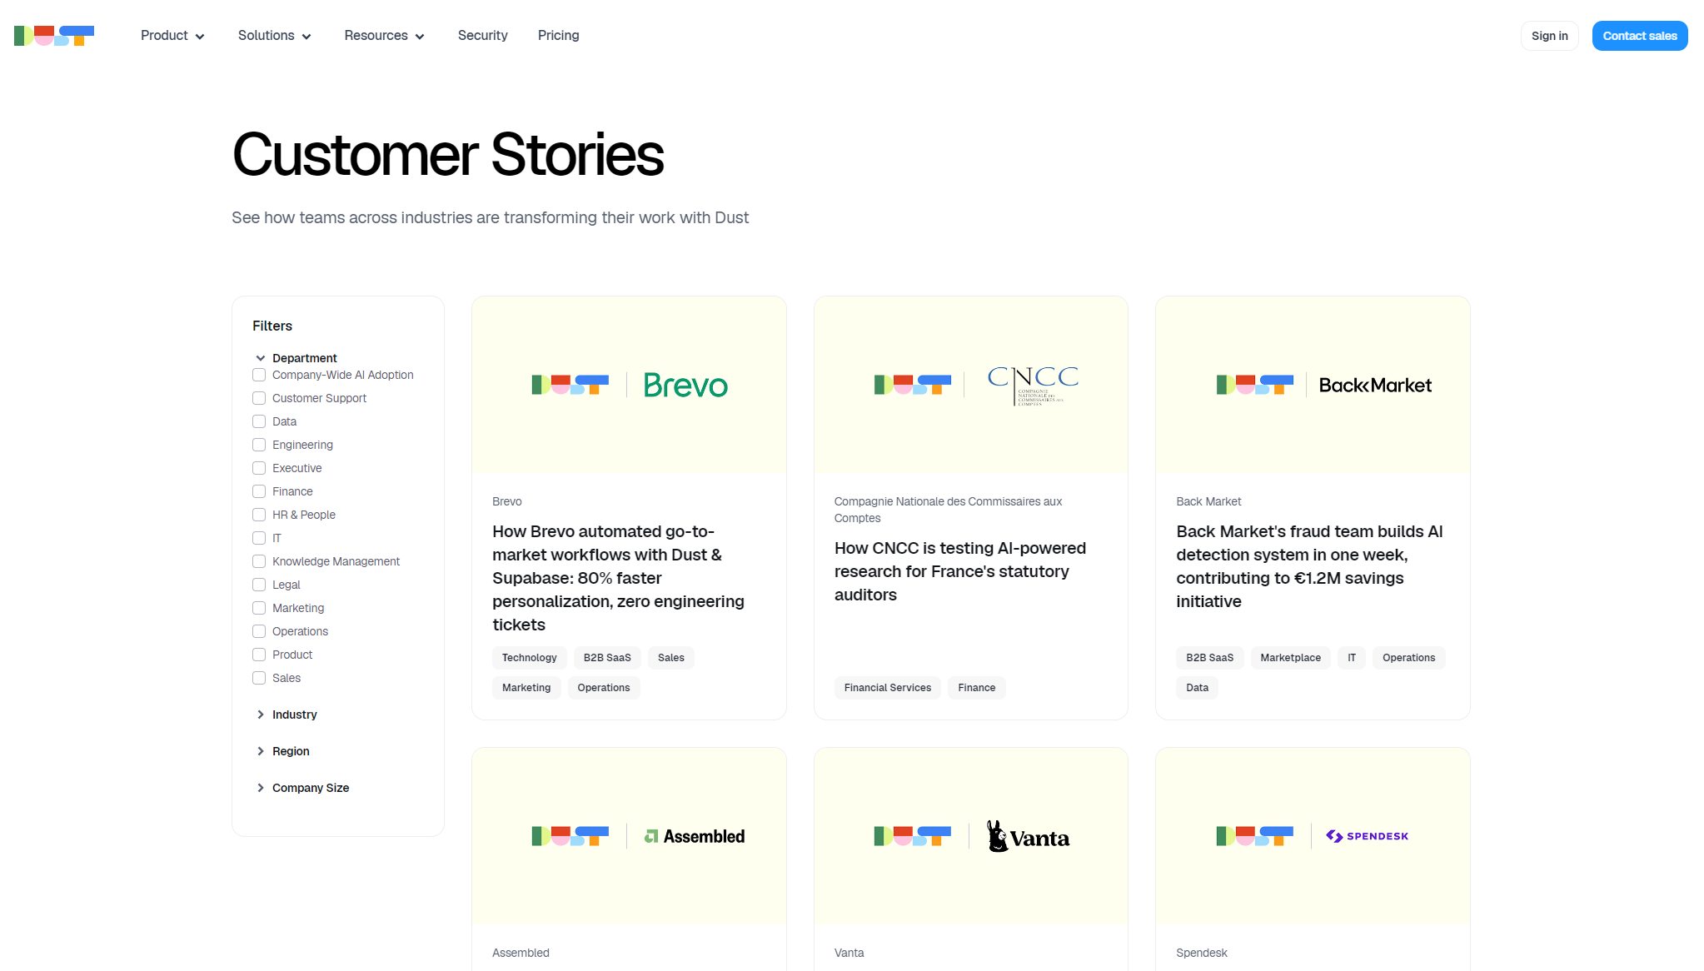Go to the Pricing page
The image size is (1704, 971).
[558, 36]
